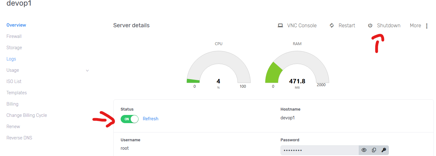Open the More three-dot menu icon
Image resolution: width=436 pixels, height=156 pixels.
point(427,26)
